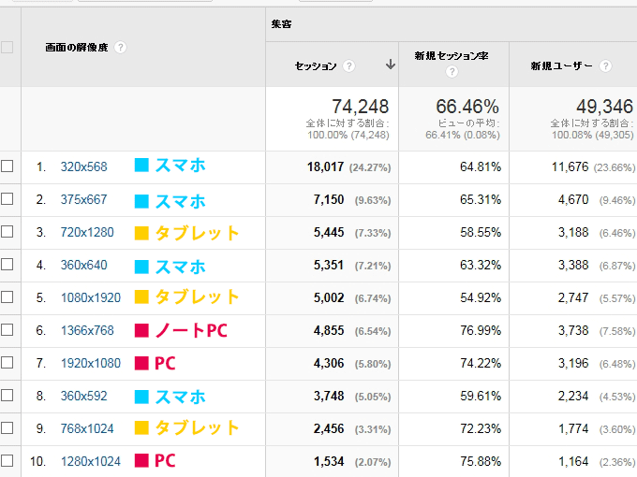Open the 360x592 resolution link
The height and width of the screenshot is (477, 637).
point(83,396)
